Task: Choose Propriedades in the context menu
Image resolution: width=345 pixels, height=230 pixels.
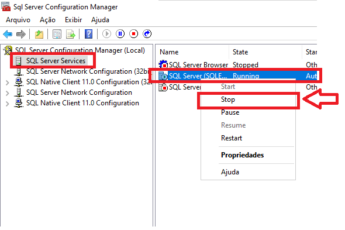Action: pos(248,155)
